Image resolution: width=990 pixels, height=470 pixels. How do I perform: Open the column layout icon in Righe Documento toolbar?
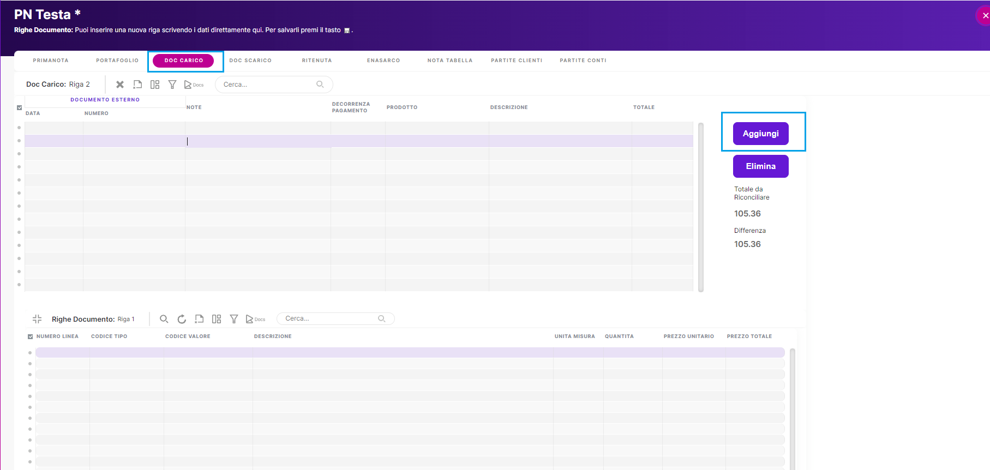(x=217, y=319)
